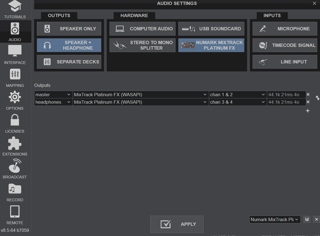Open the Numark MixTrack config preset dropdown
This screenshot has height=236, width=320.
[x=275, y=219]
